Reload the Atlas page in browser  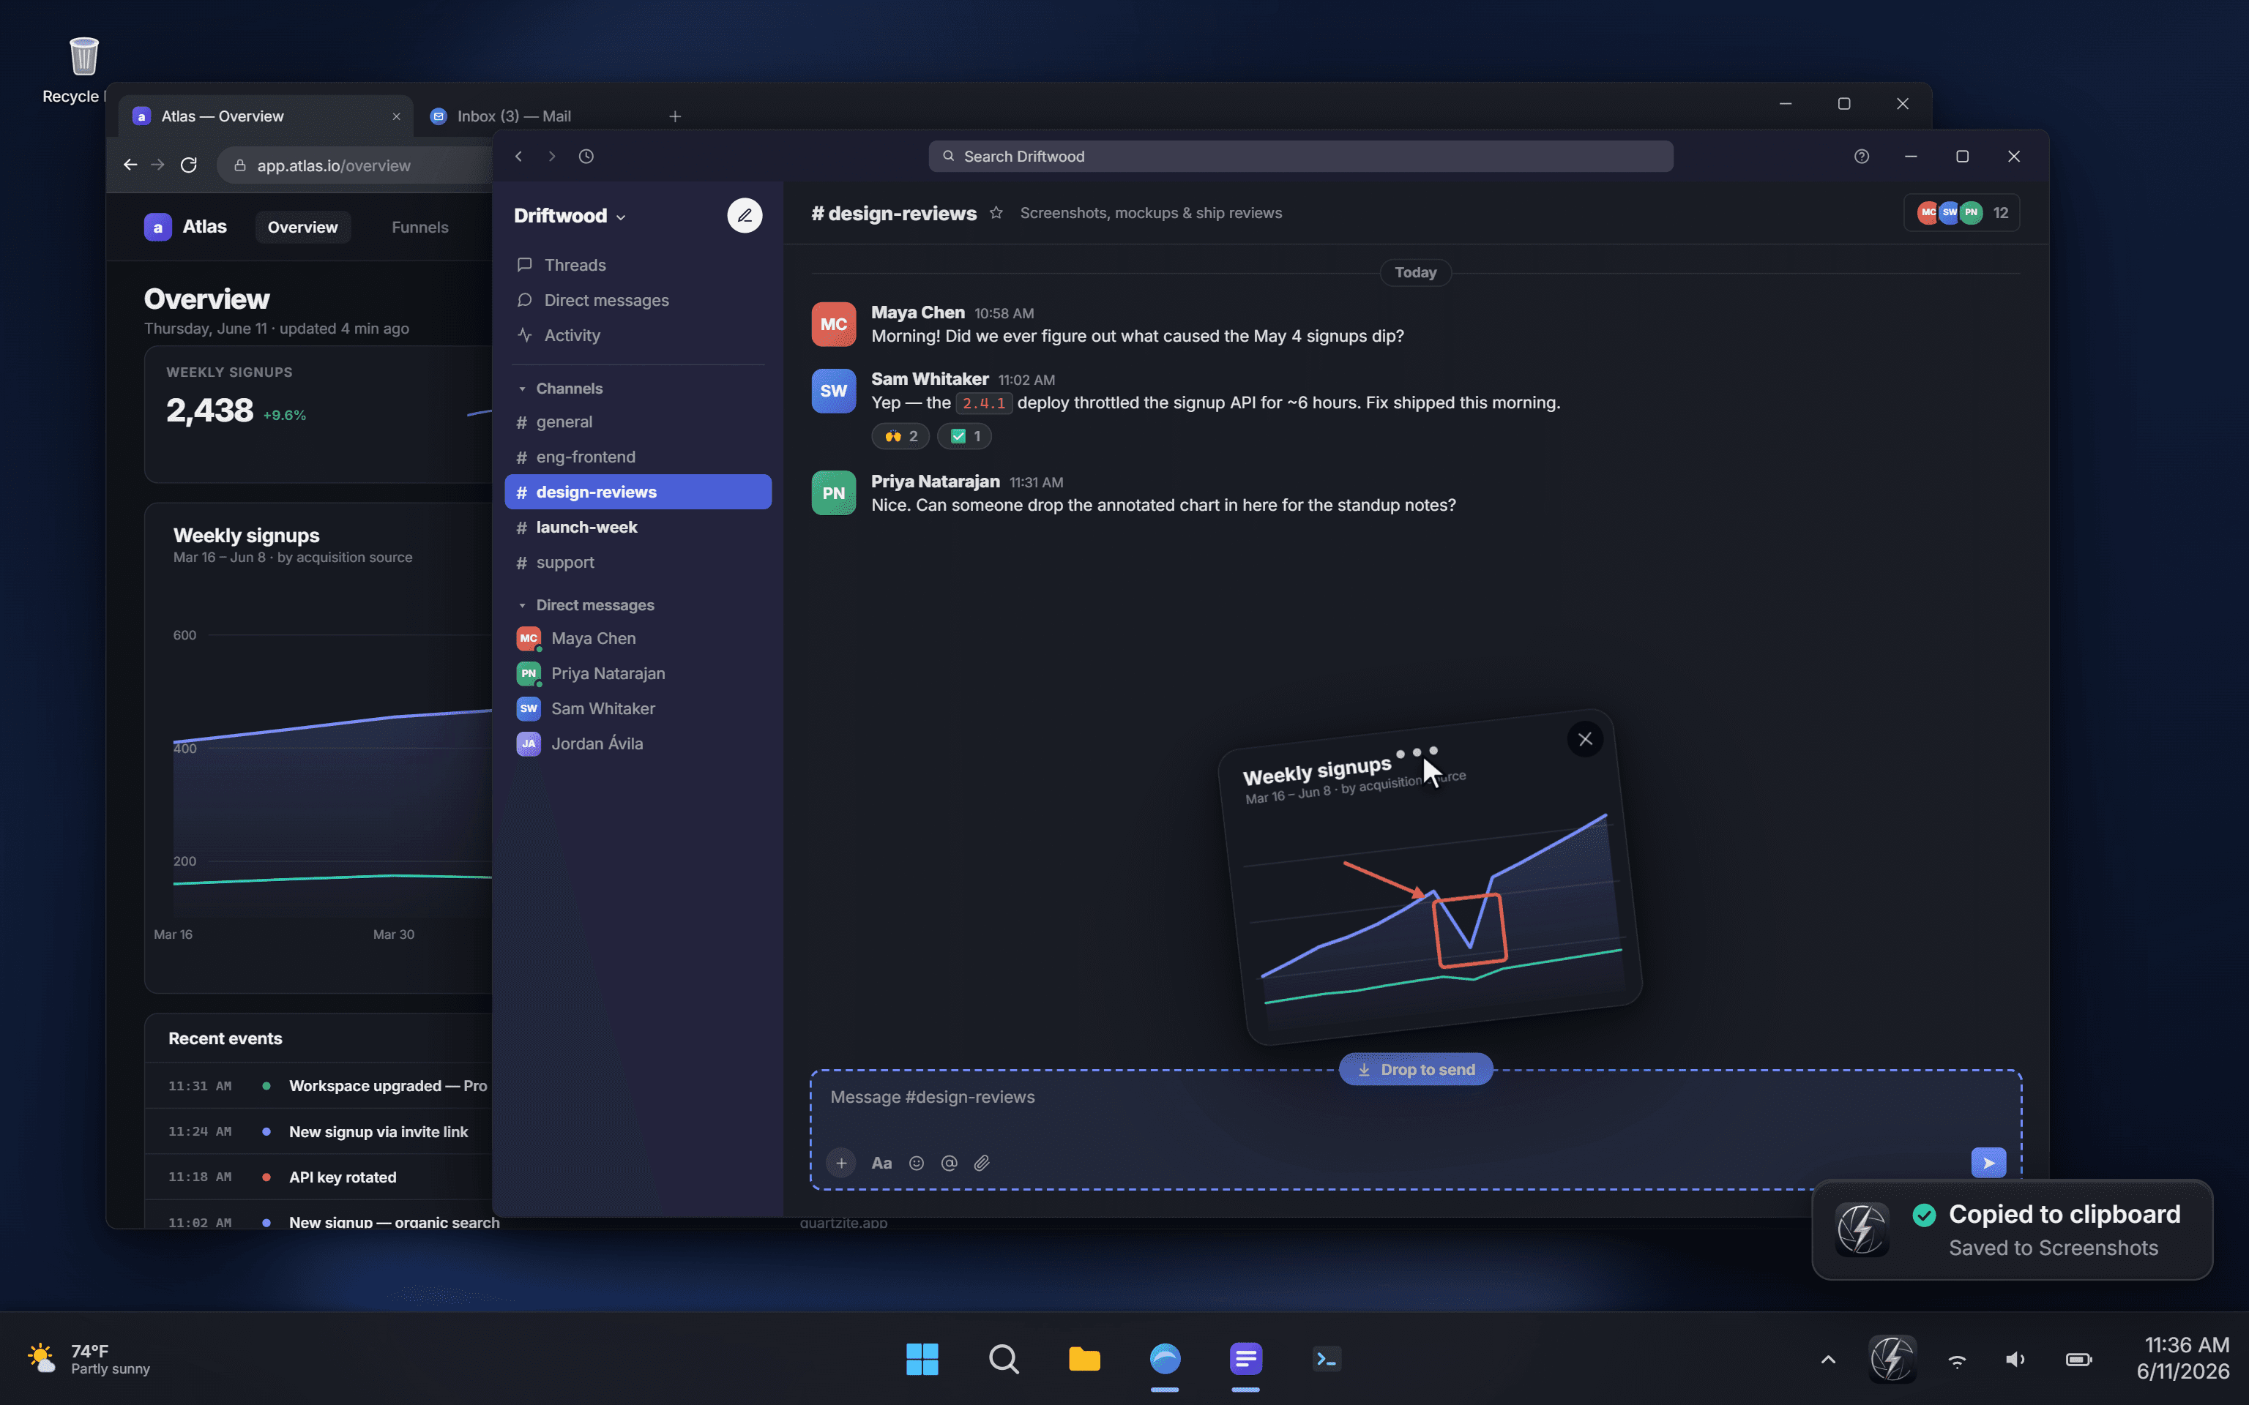pos(189,165)
